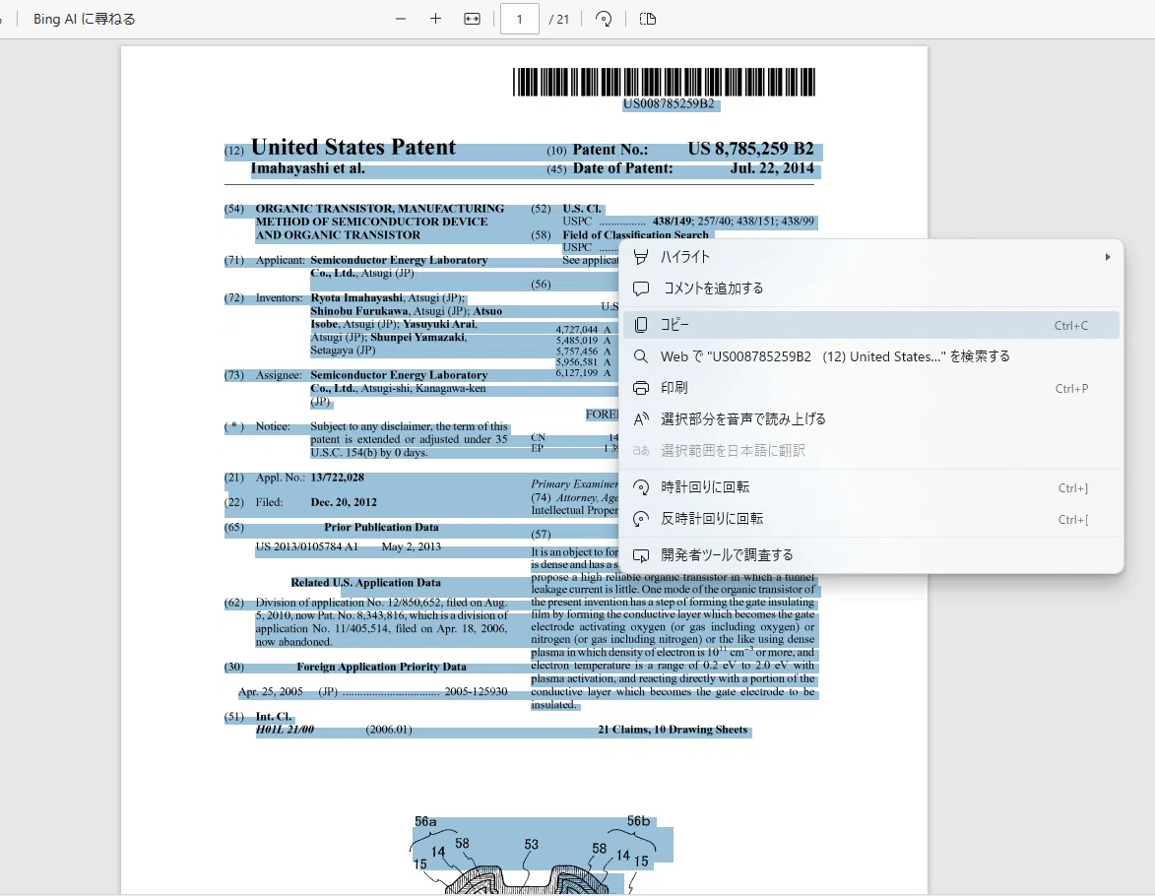Click the patent barcode image
Screen dimensions: 1155x896
coord(664,82)
